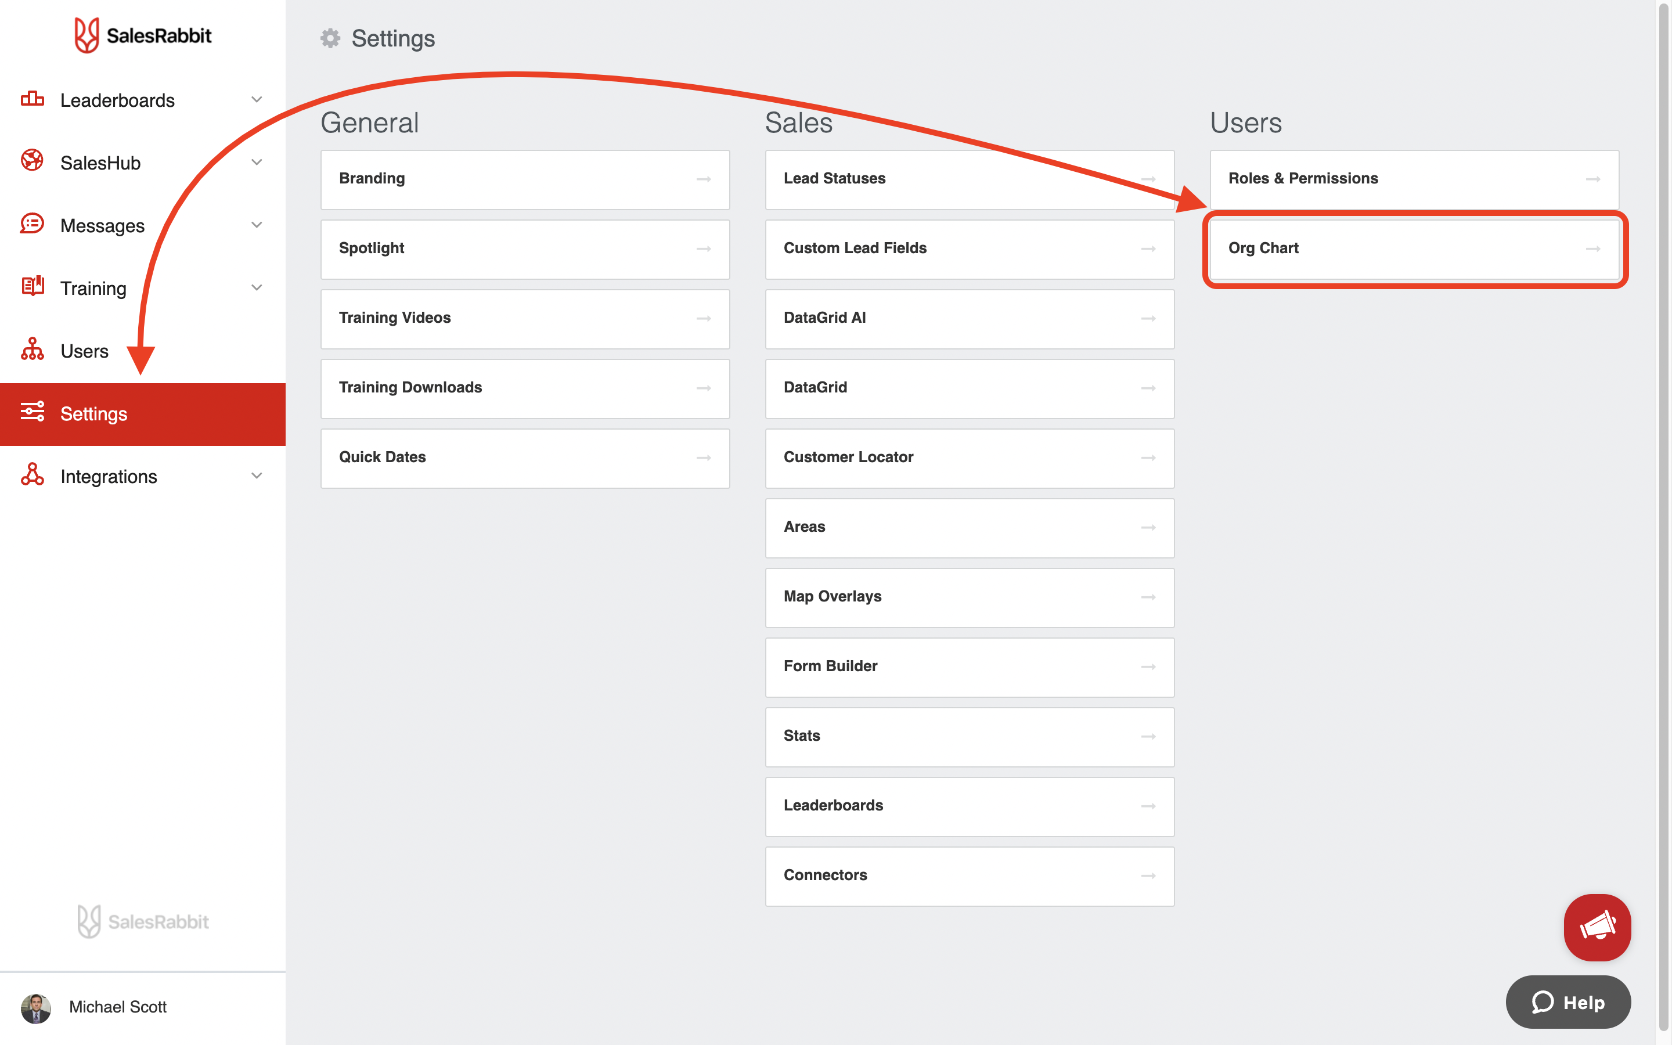This screenshot has height=1045, width=1672.
Task: Click the arrow icon on Custom Lead Fields row
Action: 1148,249
